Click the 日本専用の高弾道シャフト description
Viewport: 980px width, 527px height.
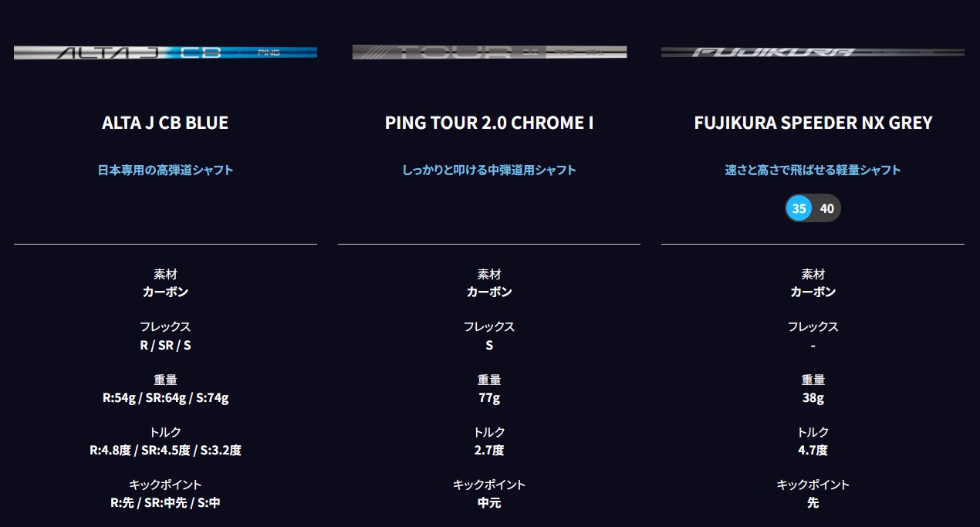click(x=165, y=170)
